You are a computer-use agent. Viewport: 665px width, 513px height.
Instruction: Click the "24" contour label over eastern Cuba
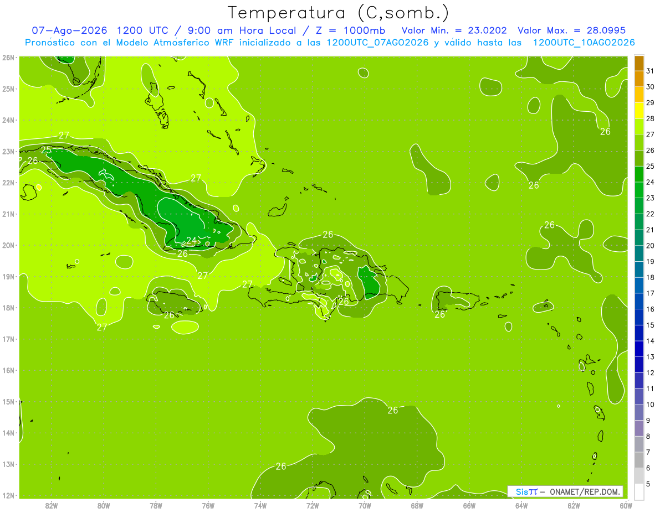[x=191, y=240]
